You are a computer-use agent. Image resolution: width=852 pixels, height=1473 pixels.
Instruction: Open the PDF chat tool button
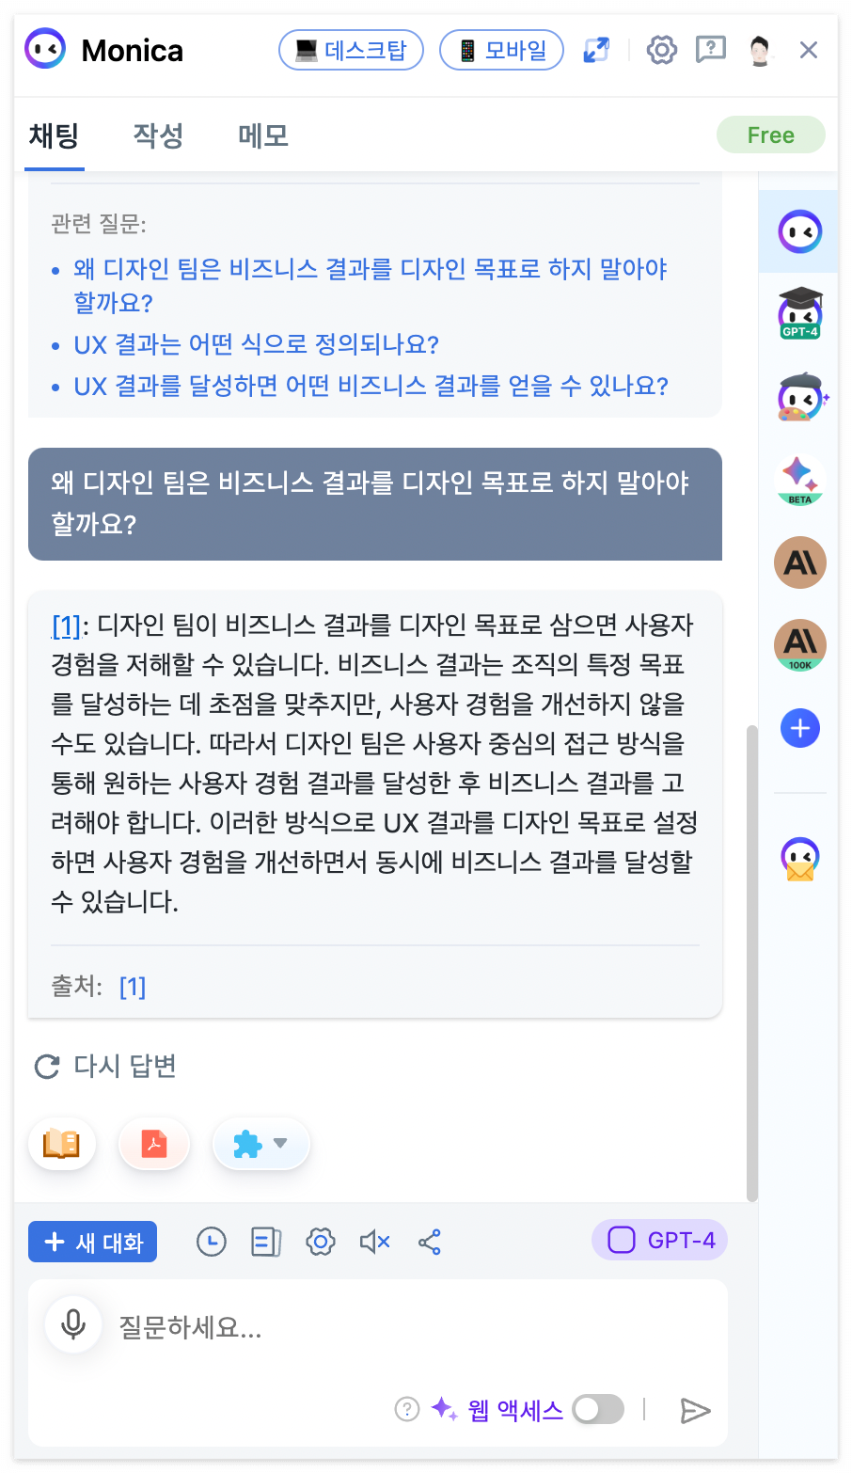(x=154, y=1144)
